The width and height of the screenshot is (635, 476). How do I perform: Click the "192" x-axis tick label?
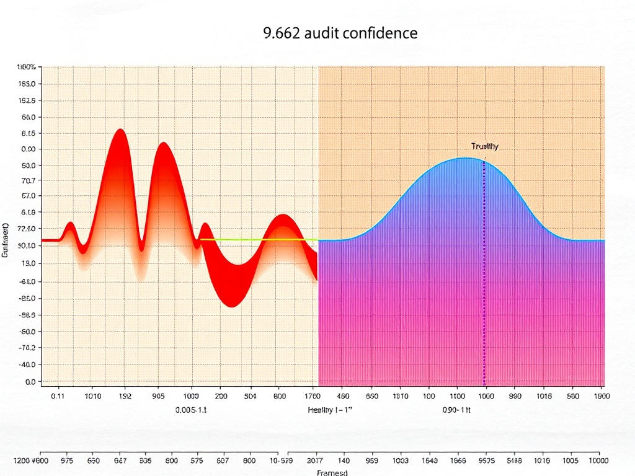125,395
